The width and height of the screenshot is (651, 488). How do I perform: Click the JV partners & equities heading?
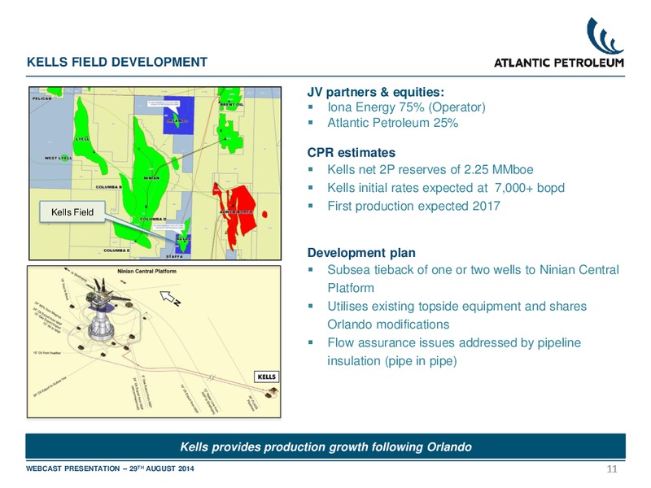[376, 92]
